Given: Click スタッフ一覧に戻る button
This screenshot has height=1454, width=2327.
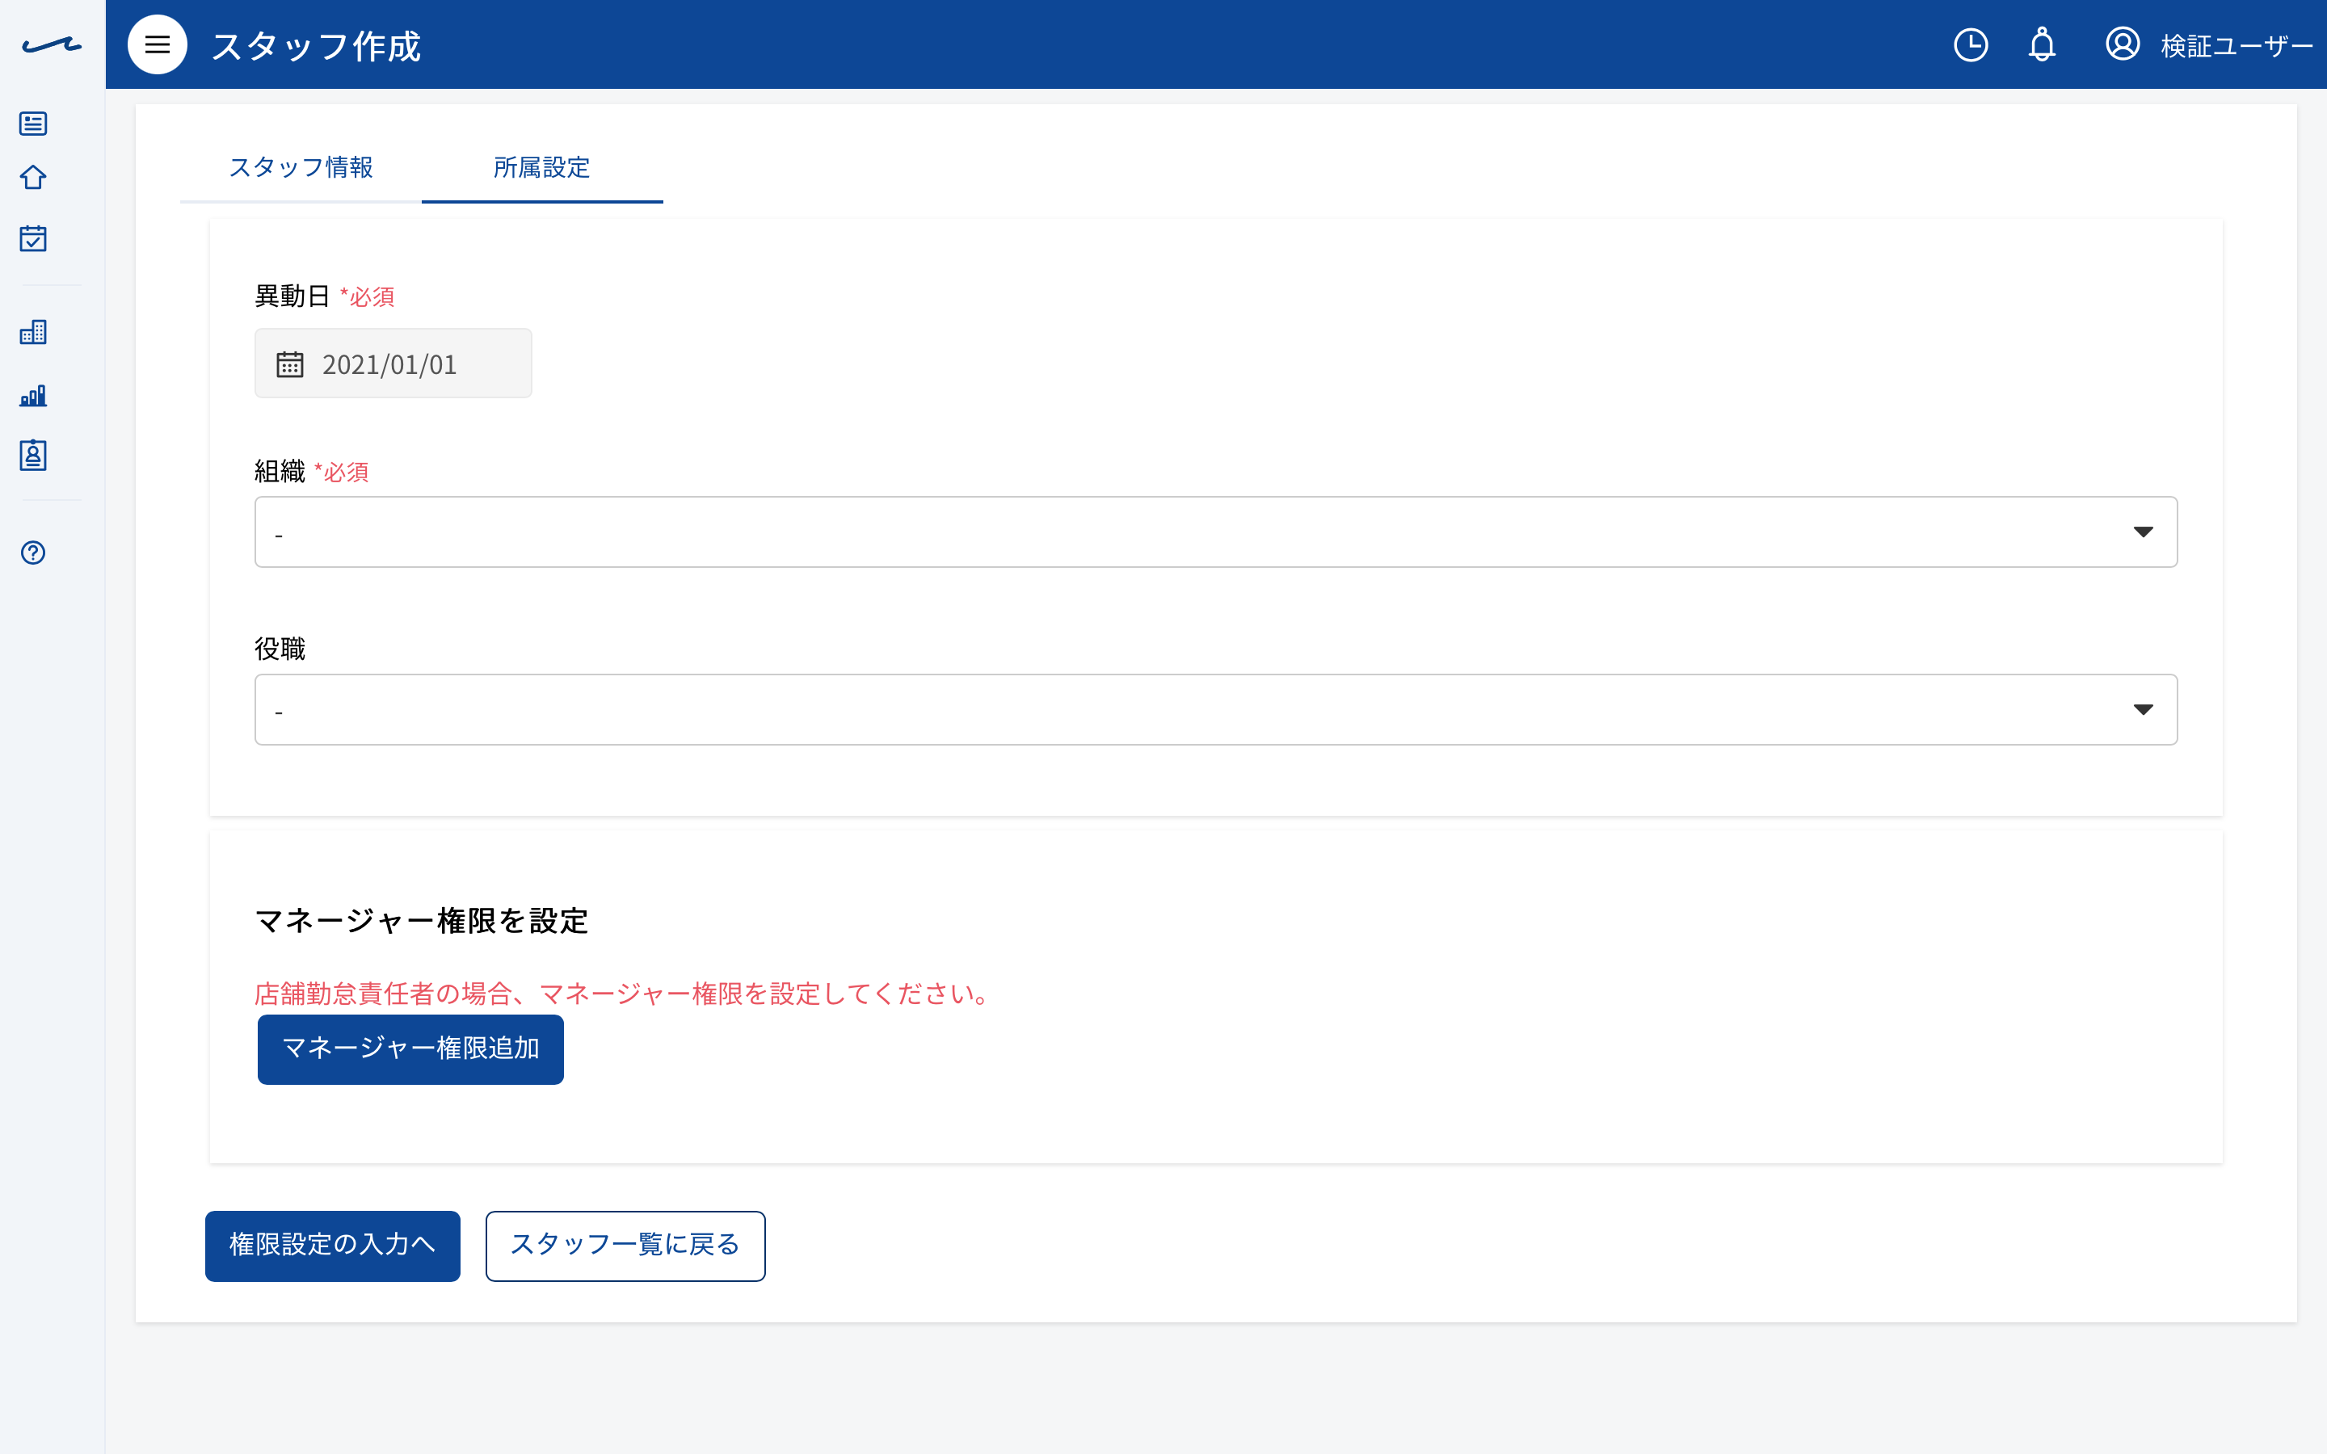Looking at the screenshot, I should pos(625,1246).
